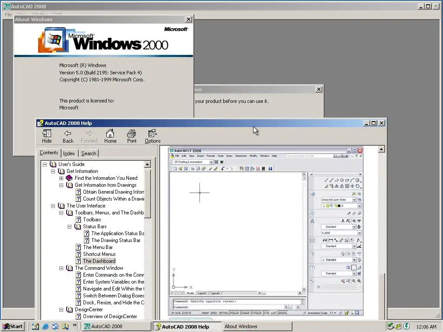Click the contents tree scrollbar thumb
Image resolution: width=443 pixels, height=332 pixels.
[x=148, y=193]
